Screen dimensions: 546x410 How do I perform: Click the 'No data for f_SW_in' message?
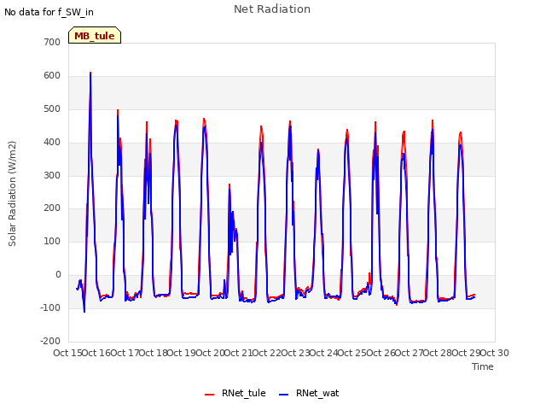click(49, 12)
